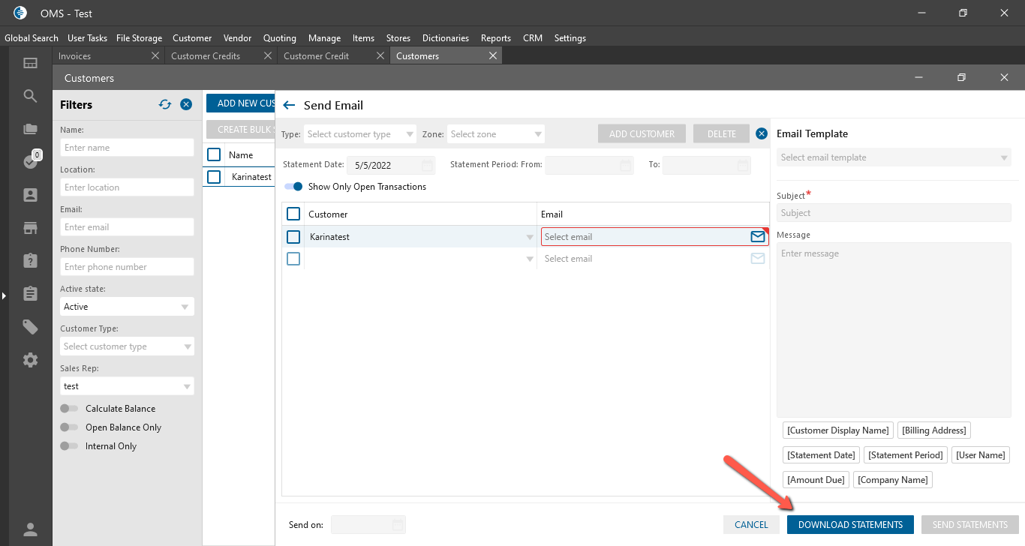The width and height of the screenshot is (1025, 546).
Task: Click the envelope icon in Karinatest email field
Action: point(757,237)
